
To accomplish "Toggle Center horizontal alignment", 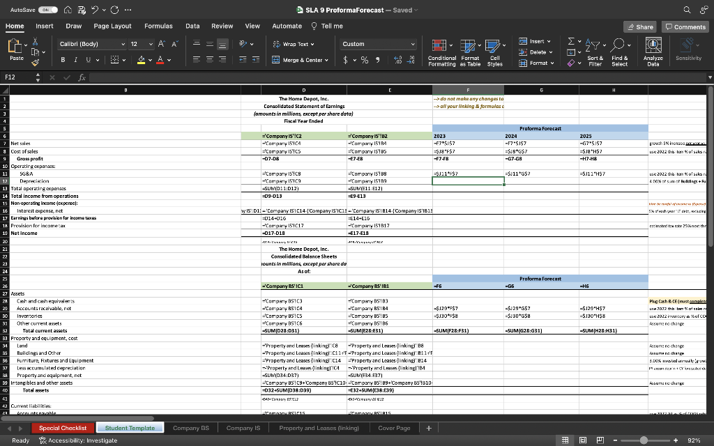I will [209, 59].
